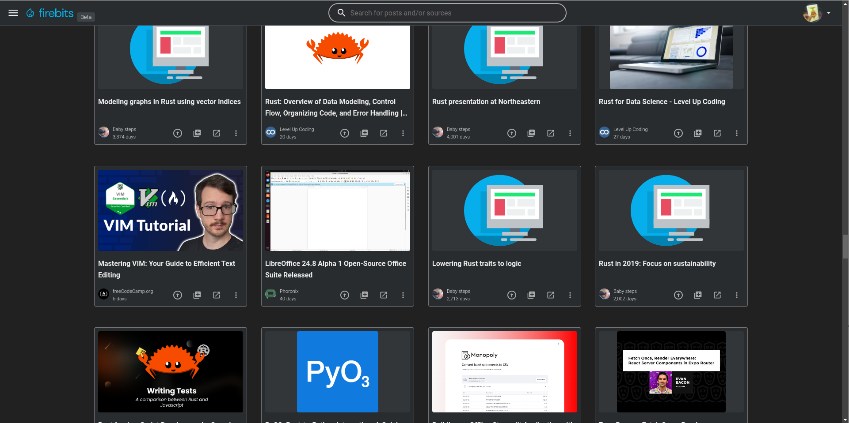The width and height of the screenshot is (849, 423).
Task: Upvote LibreOffice 24.8 Alpha post
Action: click(345, 295)
